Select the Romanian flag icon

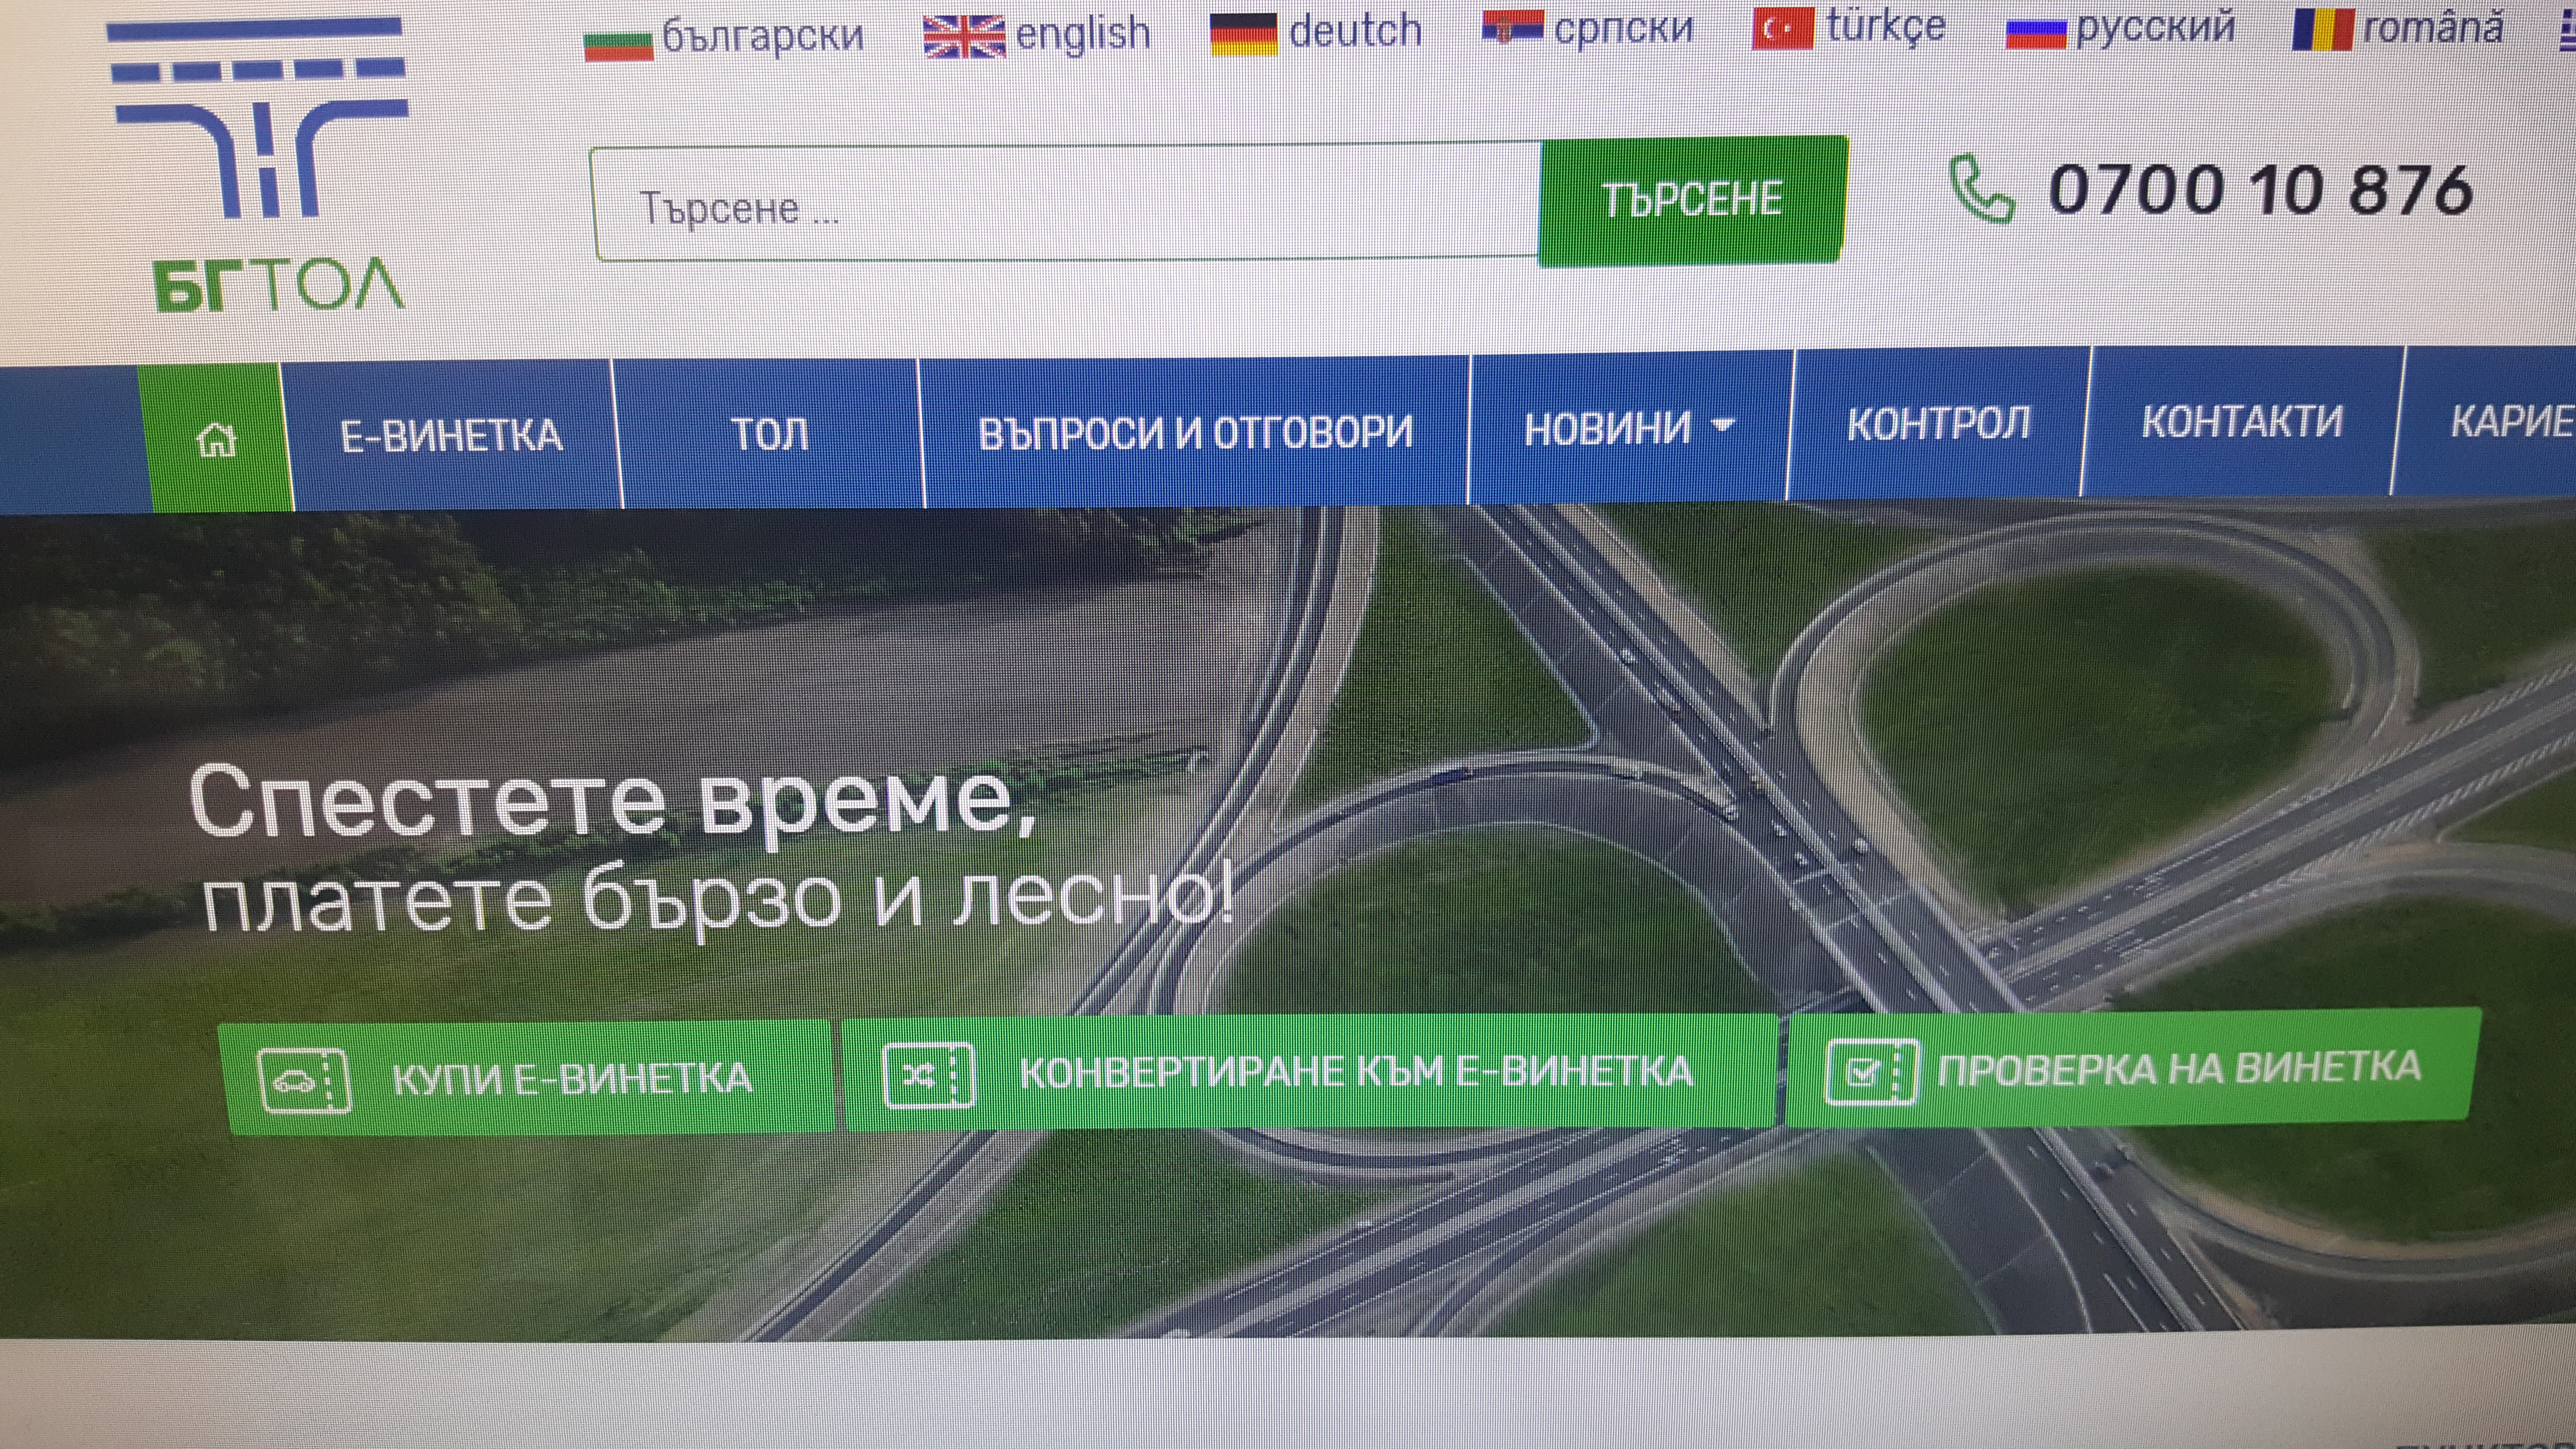click(2323, 29)
